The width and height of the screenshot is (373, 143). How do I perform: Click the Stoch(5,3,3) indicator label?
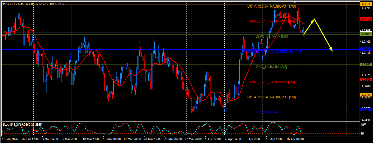[x=10, y=124]
